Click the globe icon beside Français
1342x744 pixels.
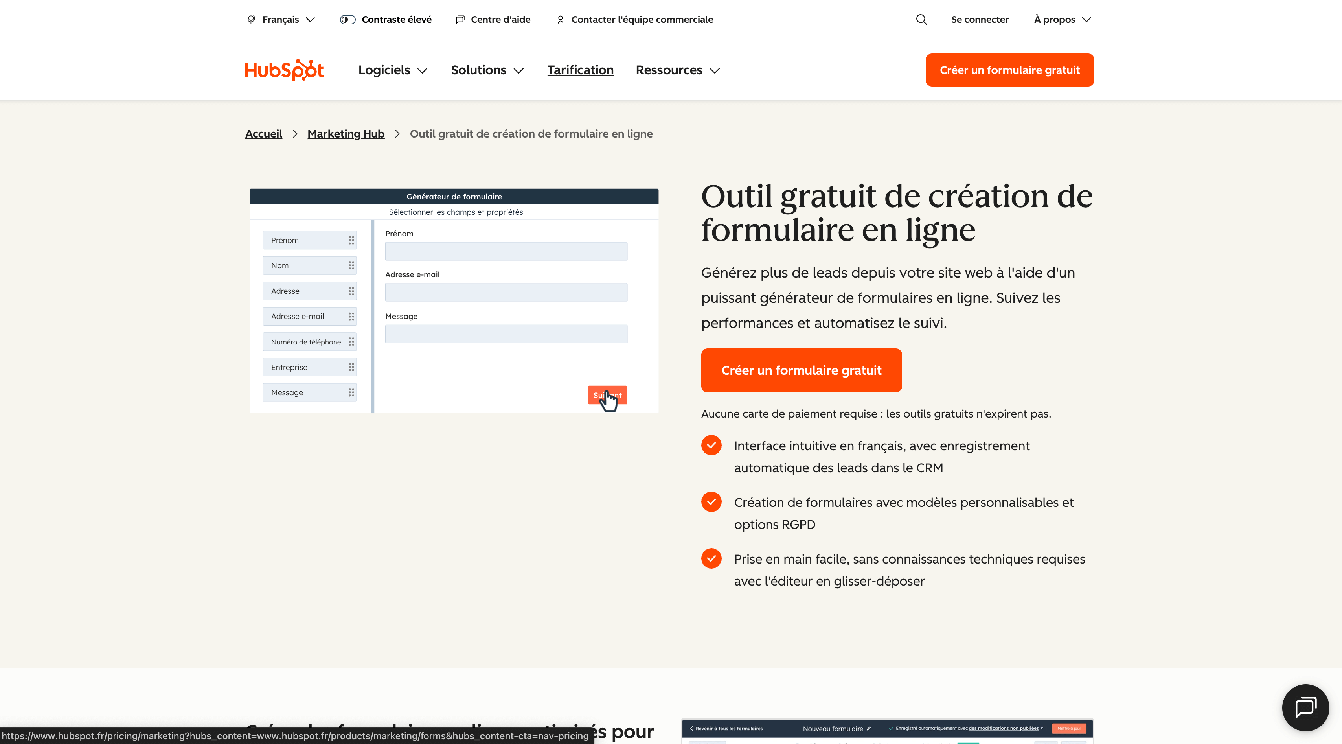click(251, 19)
